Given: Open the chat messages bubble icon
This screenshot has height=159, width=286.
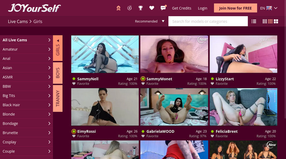Looking at the screenshot, I should pos(163,8).
